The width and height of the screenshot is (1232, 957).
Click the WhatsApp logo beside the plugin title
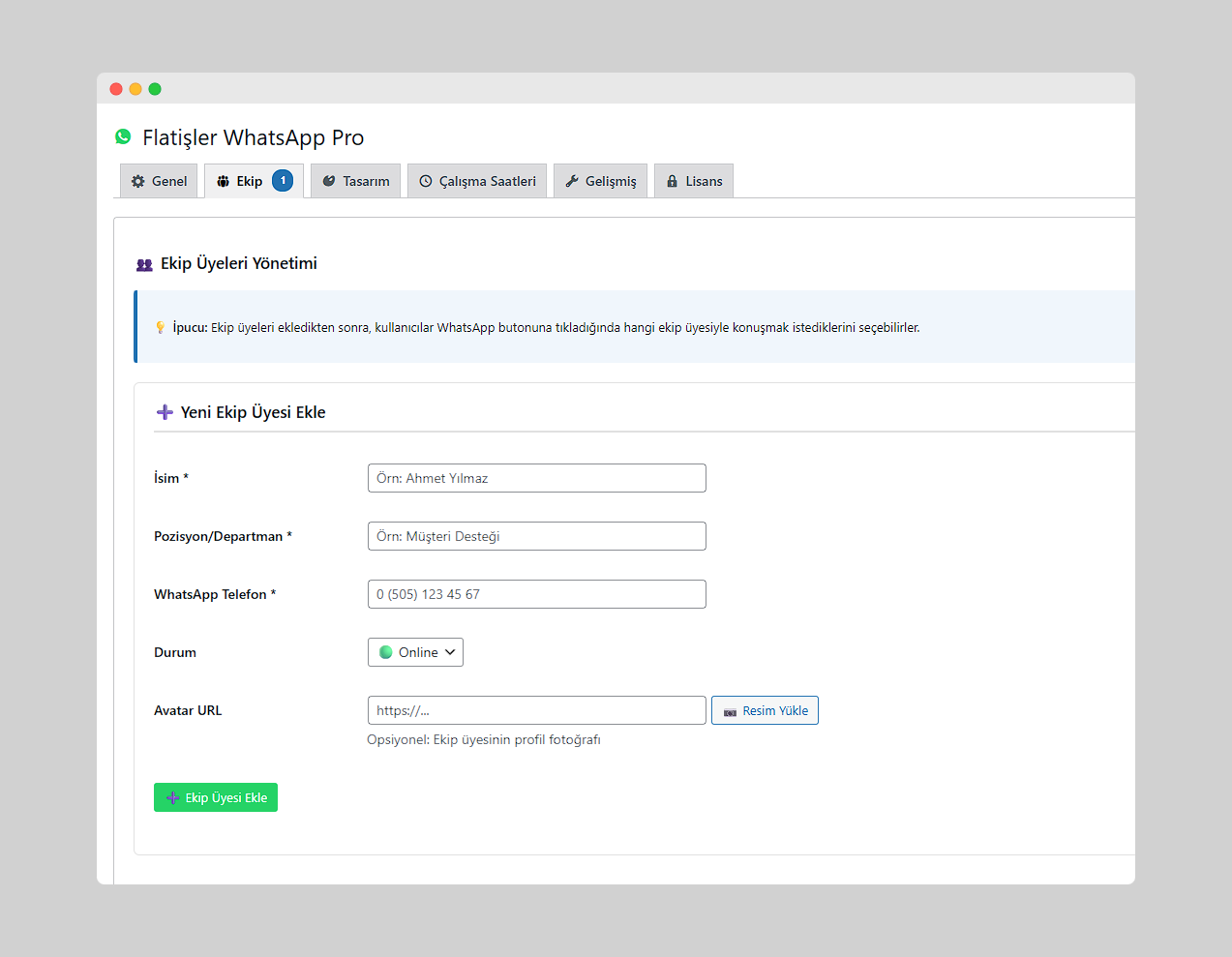pyautogui.click(x=123, y=137)
